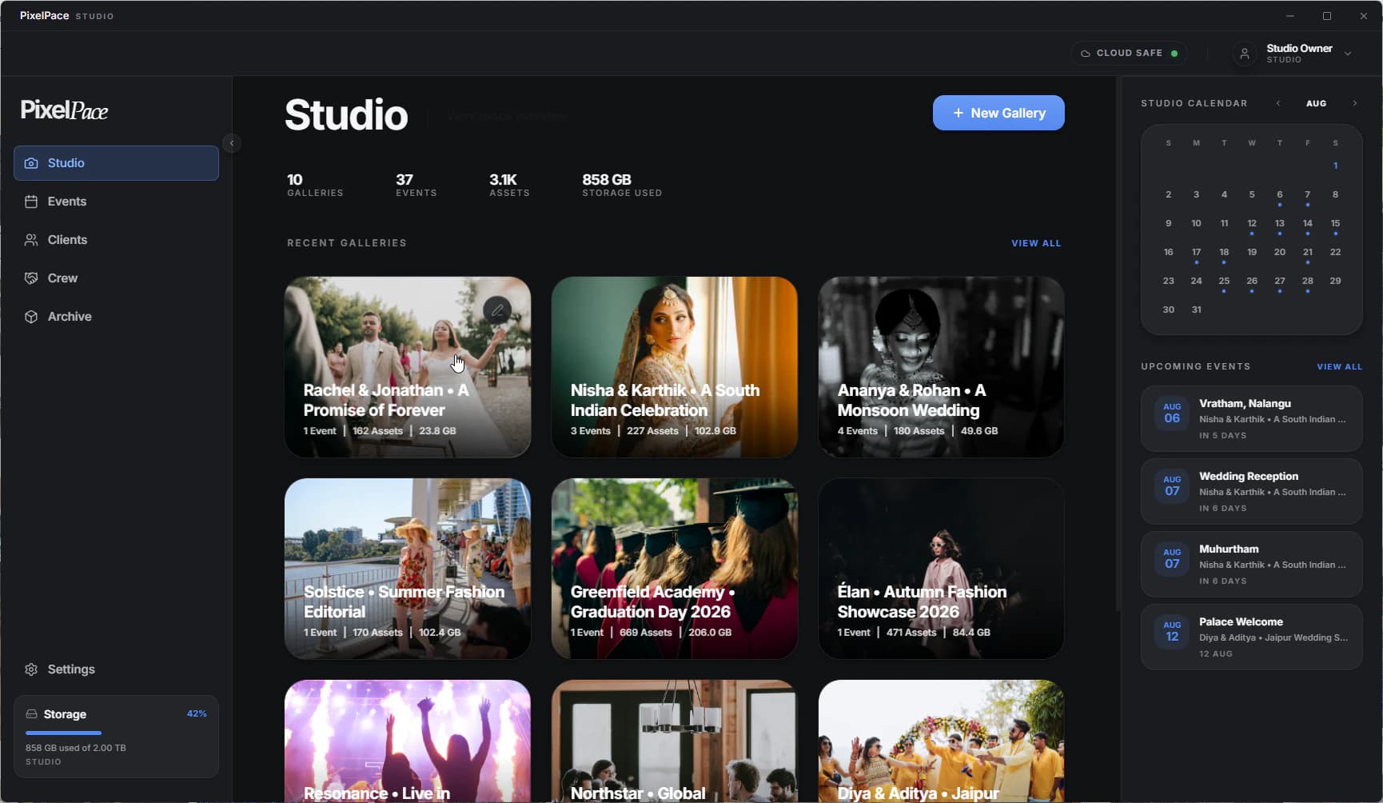Select August 17 in the calendar
Image resolution: width=1383 pixels, height=803 pixels.
[1196, 252]
